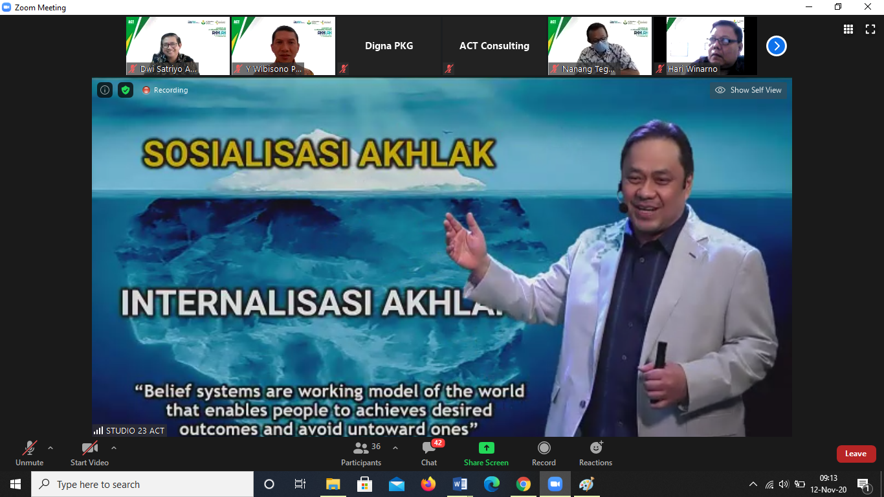This screenshot has height=497, width=884.
Task: Start Video camera toggle
Action: (x=89, y=453)
